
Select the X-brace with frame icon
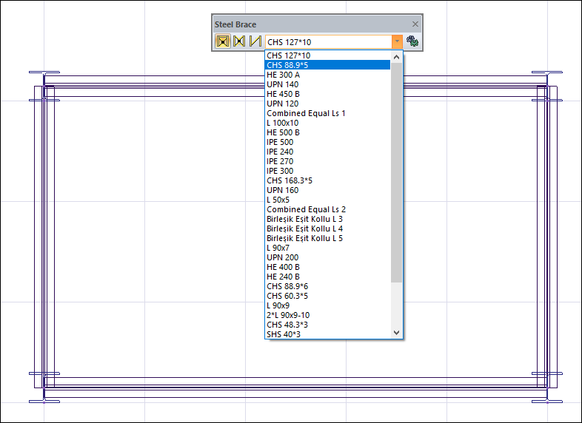(222, 42)
